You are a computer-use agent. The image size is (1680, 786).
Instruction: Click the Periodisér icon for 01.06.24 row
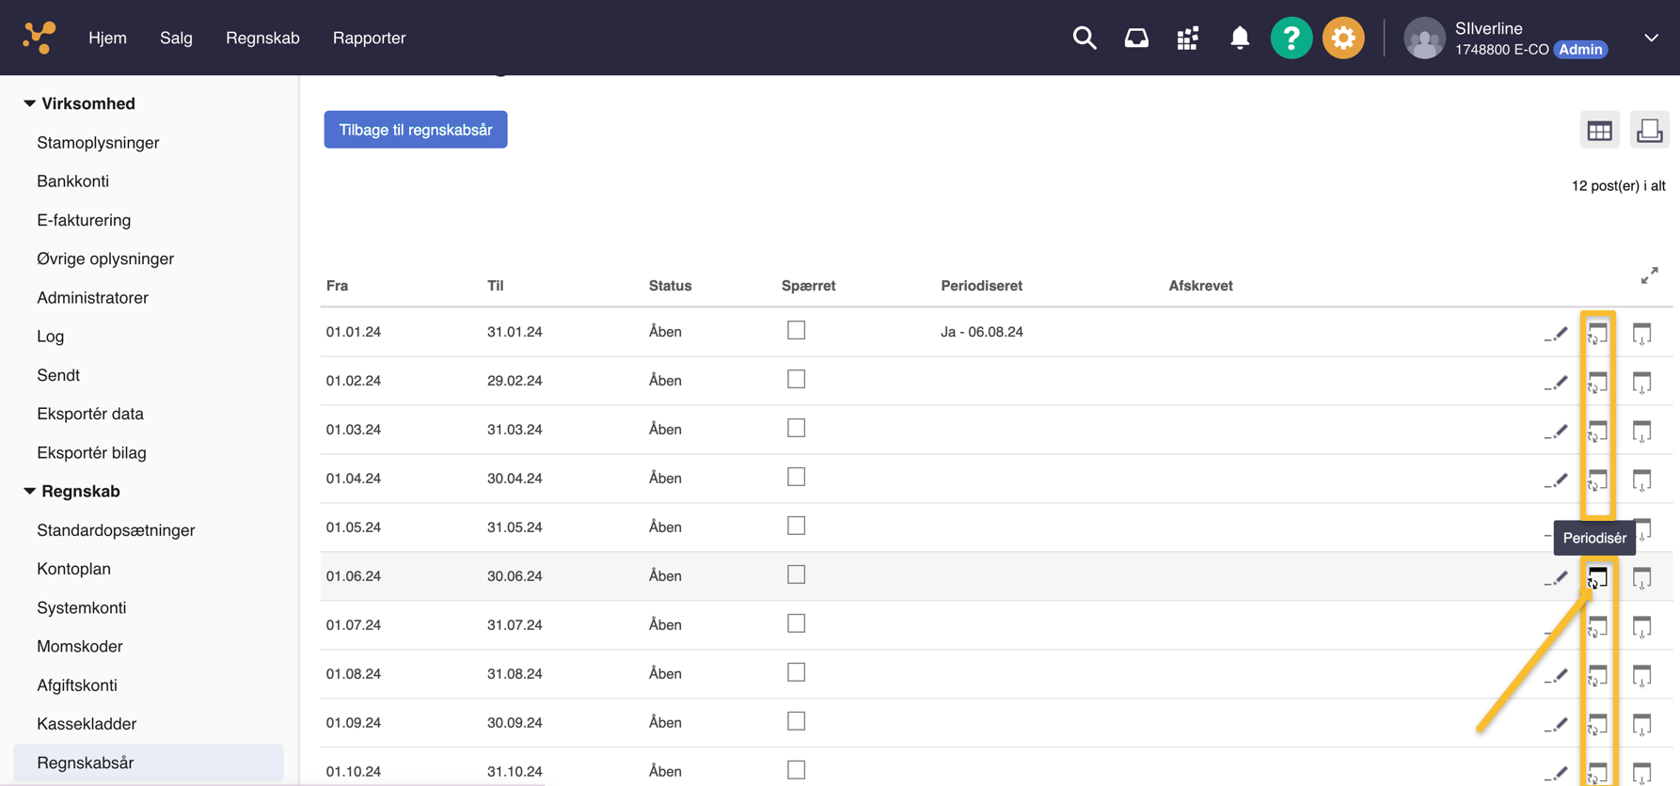point(1597,577)
